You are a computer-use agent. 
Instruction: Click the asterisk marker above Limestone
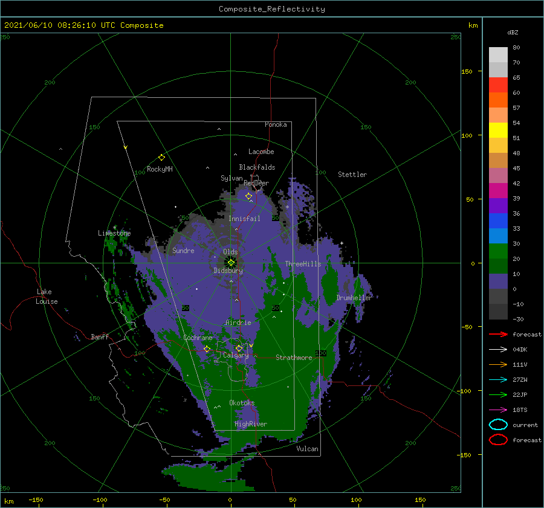coord(114,228)
